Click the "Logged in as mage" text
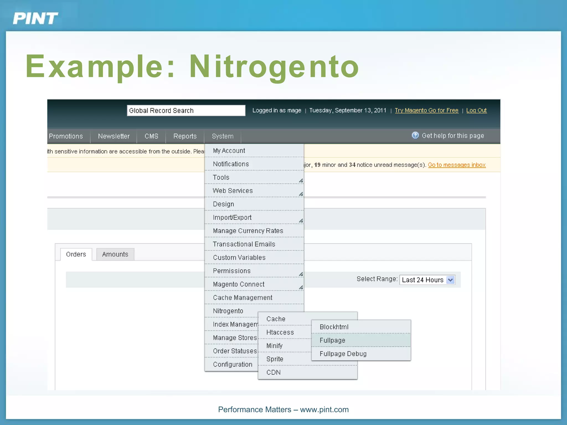Viewport: 567px width, 425px height. [x=277, y=110]
